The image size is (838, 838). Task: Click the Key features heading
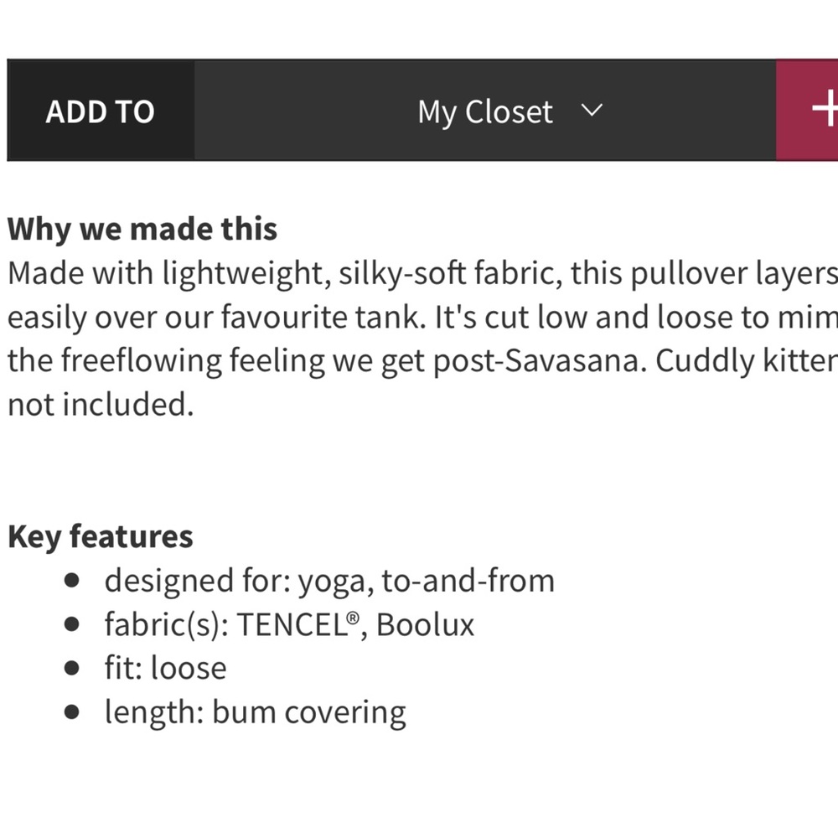pyautogui.click(x=99, y=535)
